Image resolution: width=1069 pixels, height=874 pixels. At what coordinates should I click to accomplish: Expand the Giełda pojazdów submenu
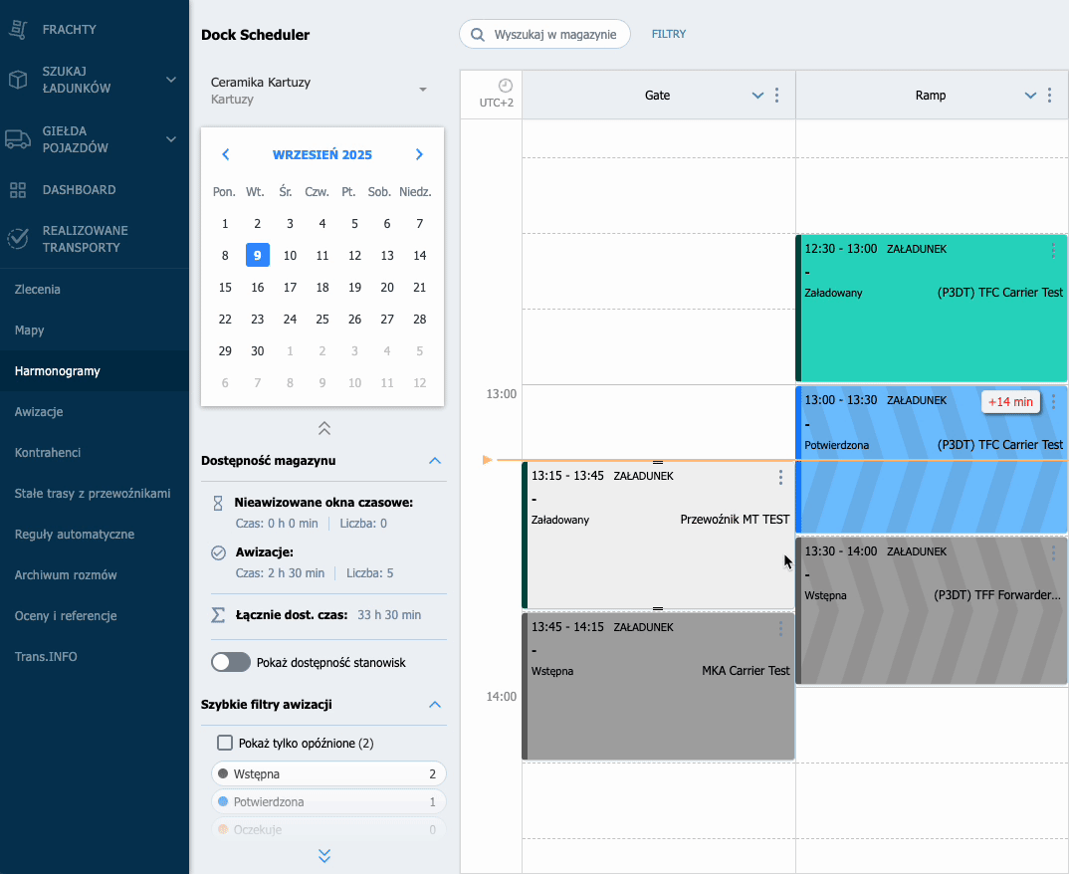click(171, 139)
